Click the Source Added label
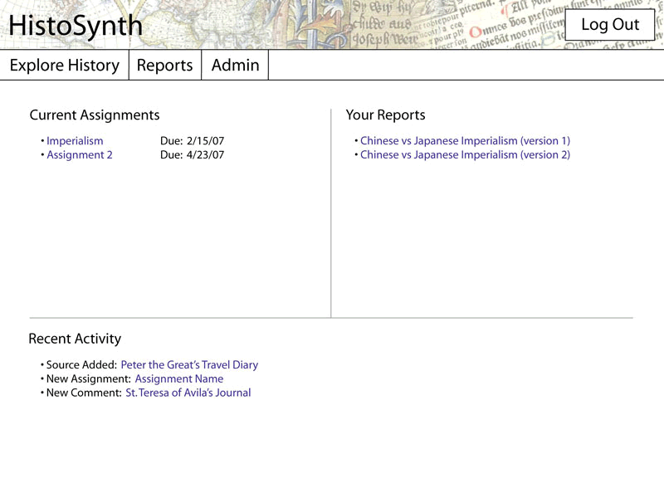 tap(81, 365)
